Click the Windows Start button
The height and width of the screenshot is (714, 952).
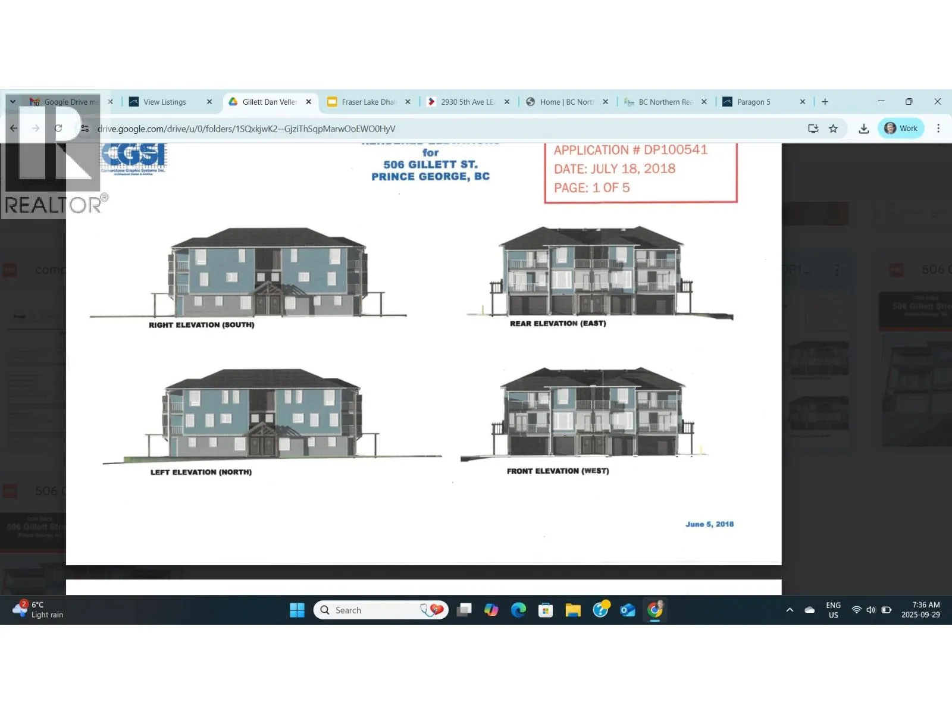[x=297, y=610]
